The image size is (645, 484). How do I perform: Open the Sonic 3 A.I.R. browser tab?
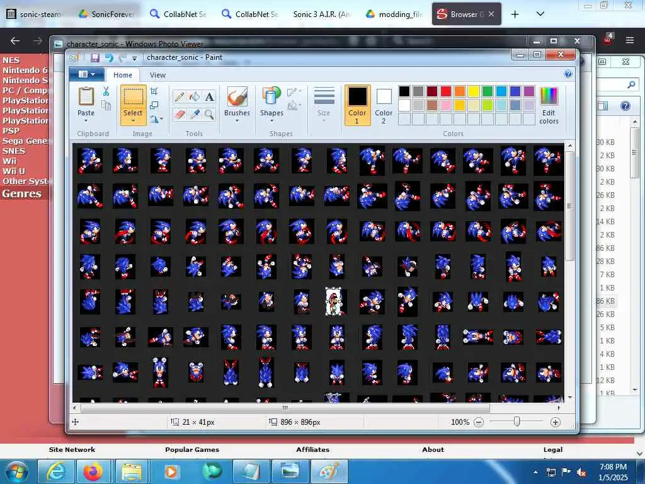(x=321, y=14)
